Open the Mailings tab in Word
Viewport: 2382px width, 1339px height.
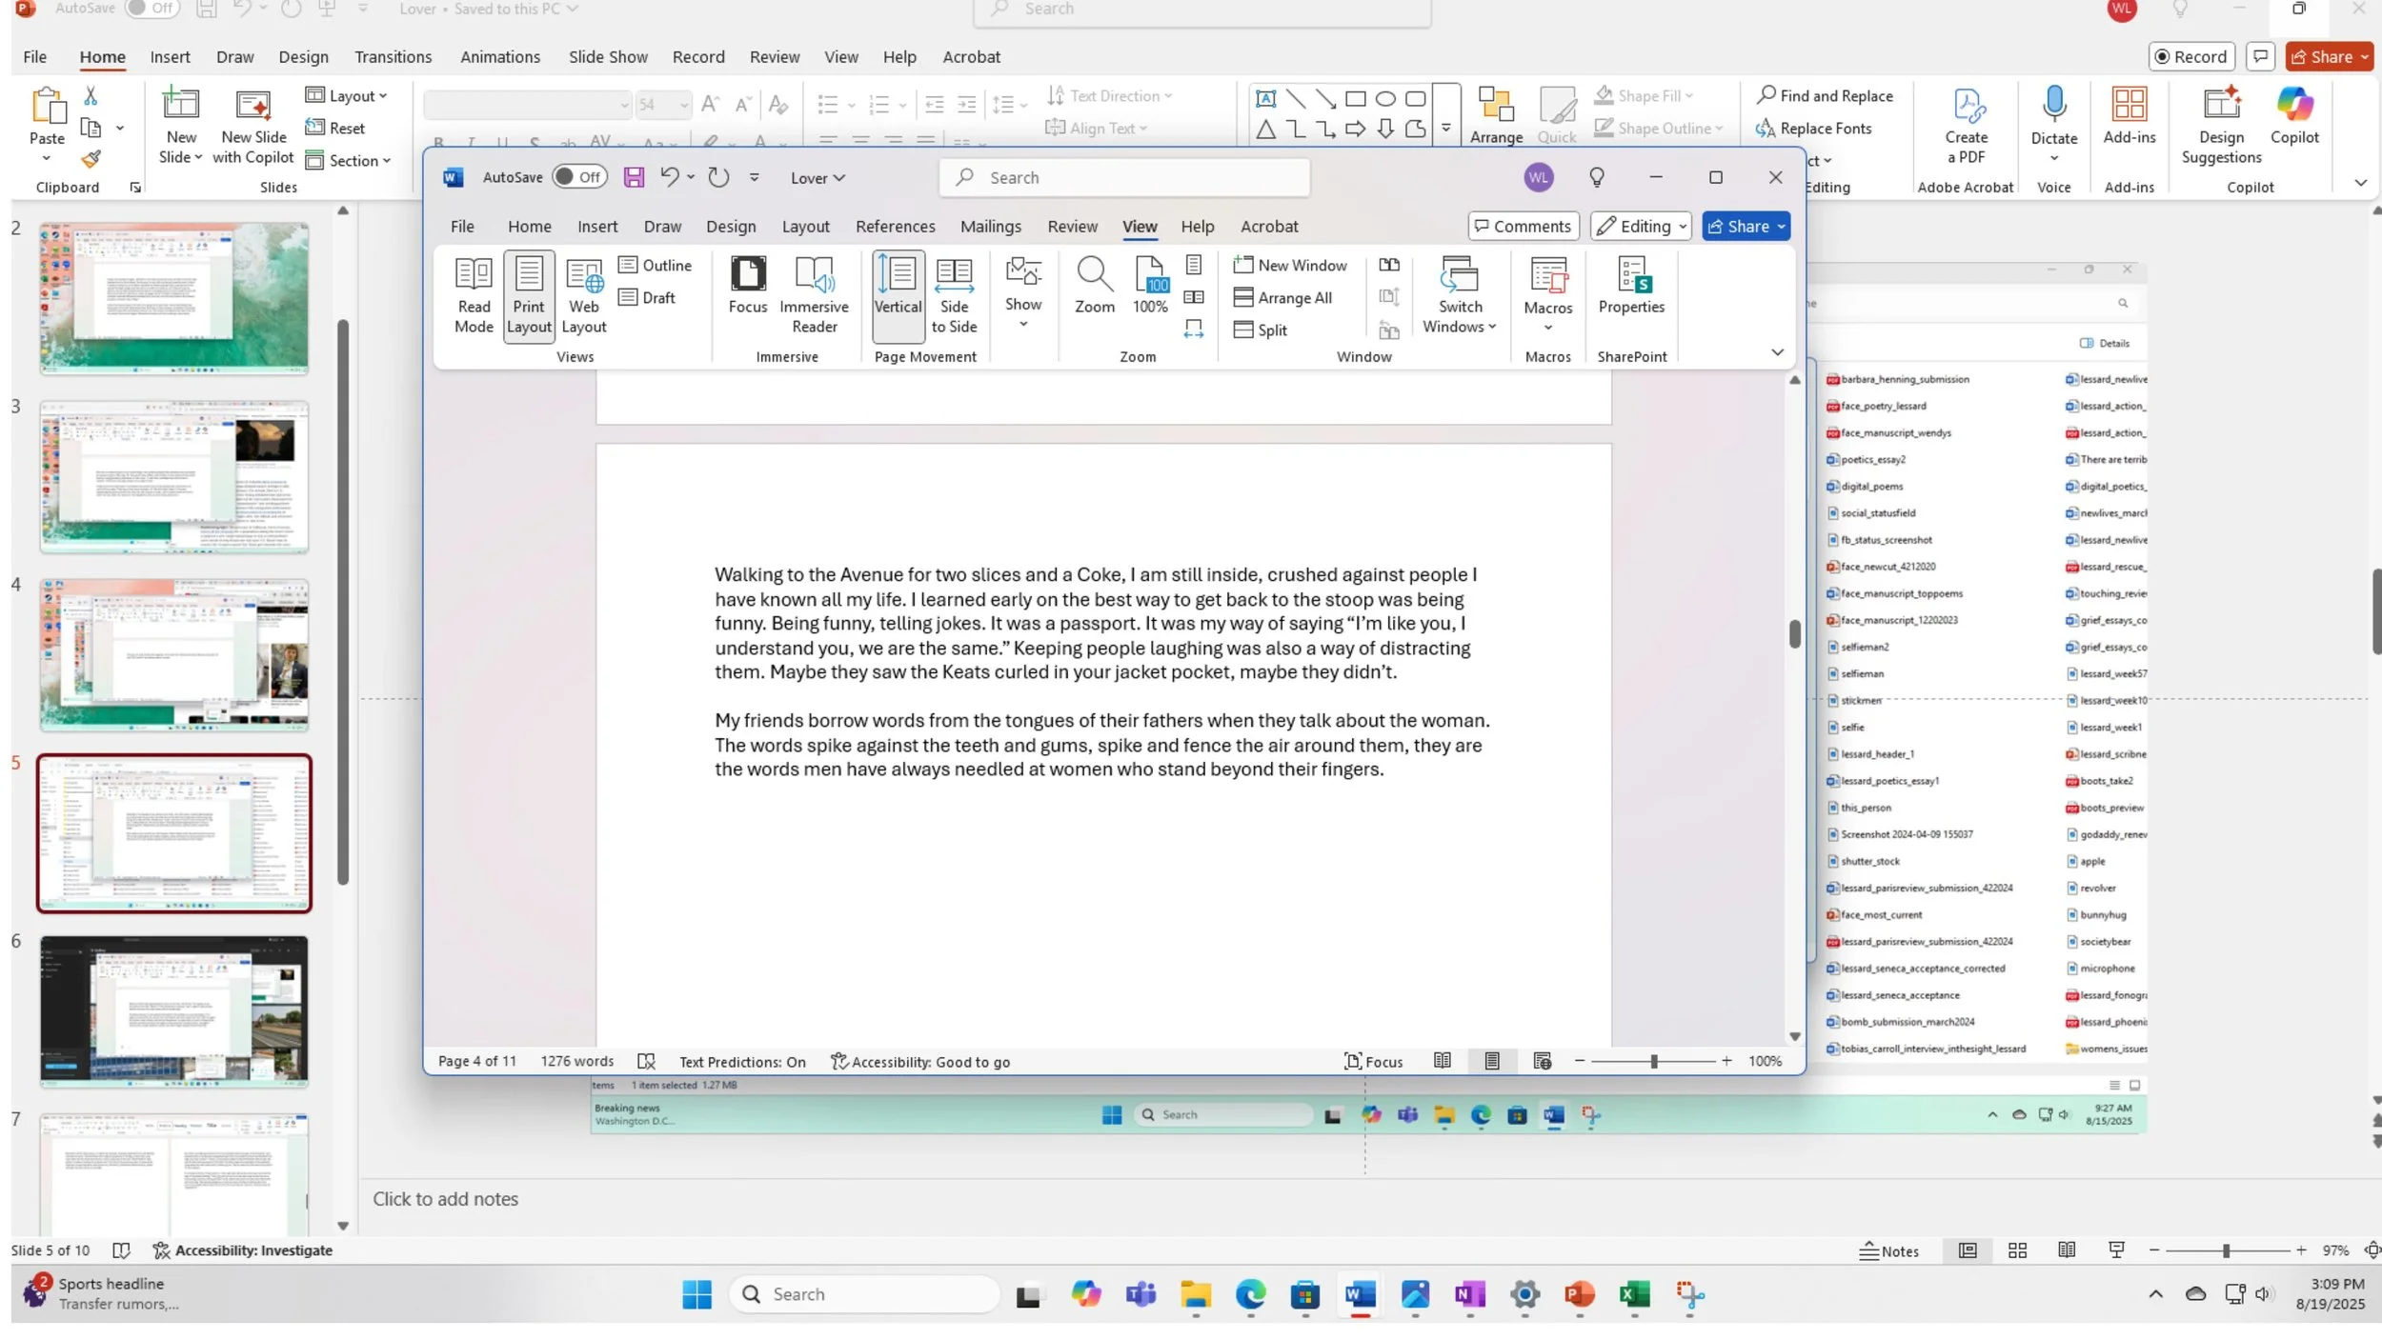(990, 227)
